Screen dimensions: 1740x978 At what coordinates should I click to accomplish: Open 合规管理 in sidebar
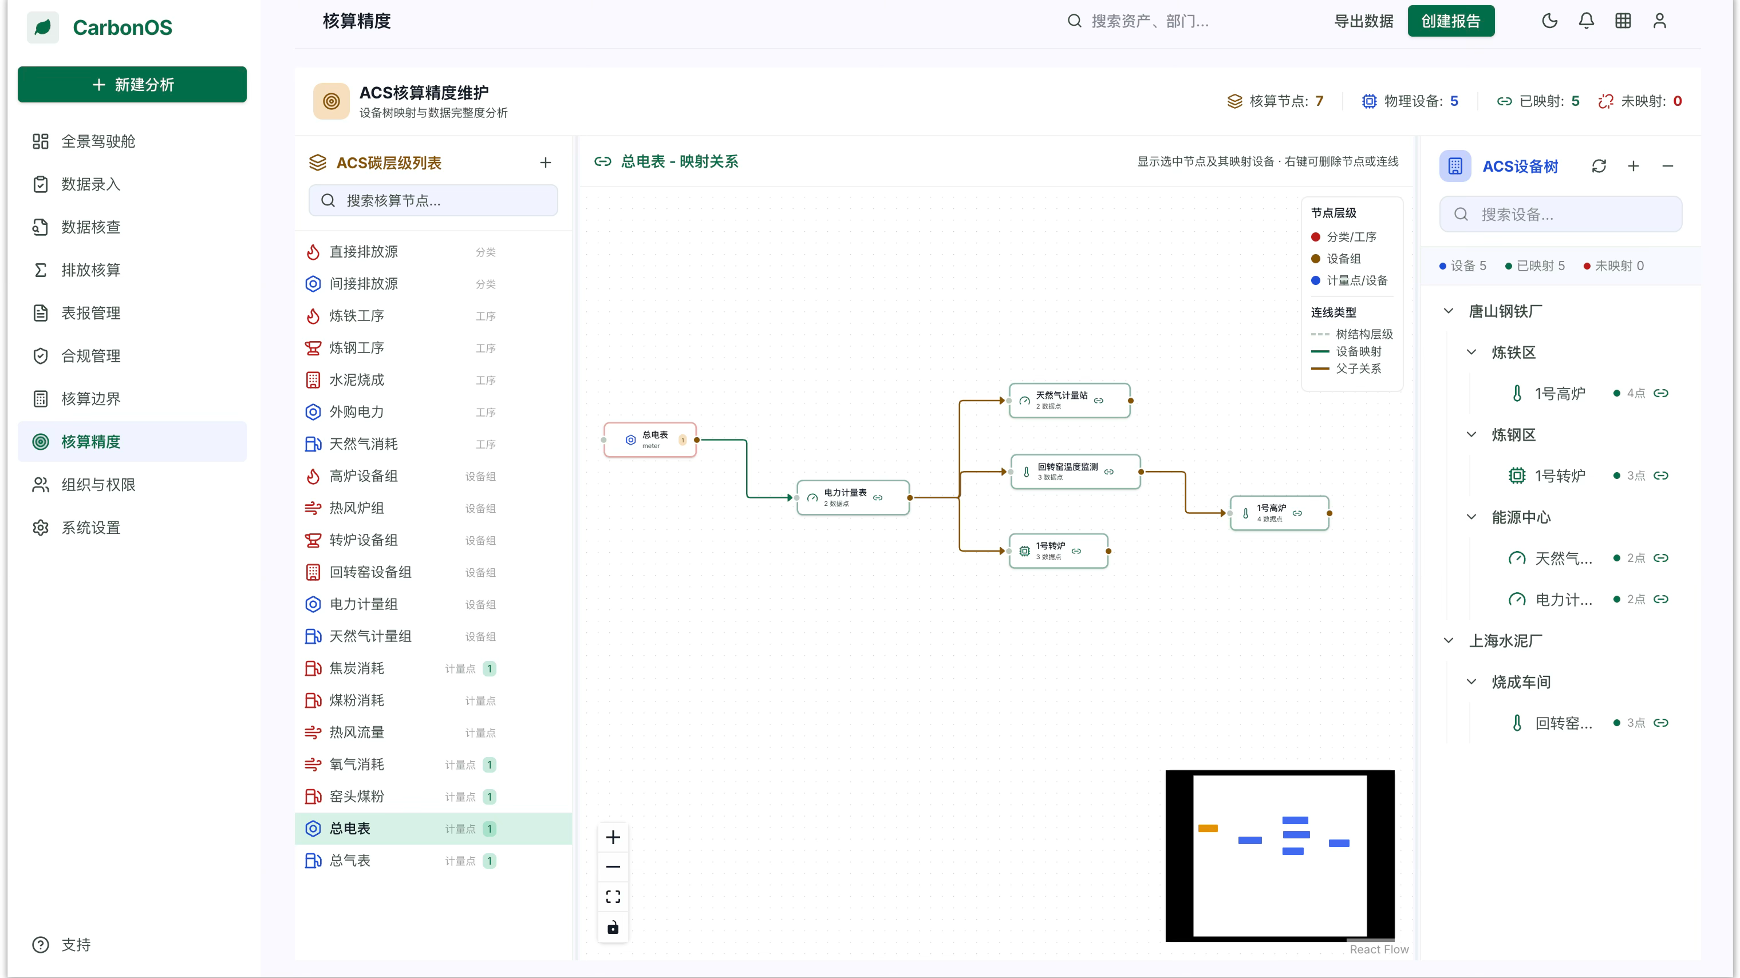click(x=132, y=356)
